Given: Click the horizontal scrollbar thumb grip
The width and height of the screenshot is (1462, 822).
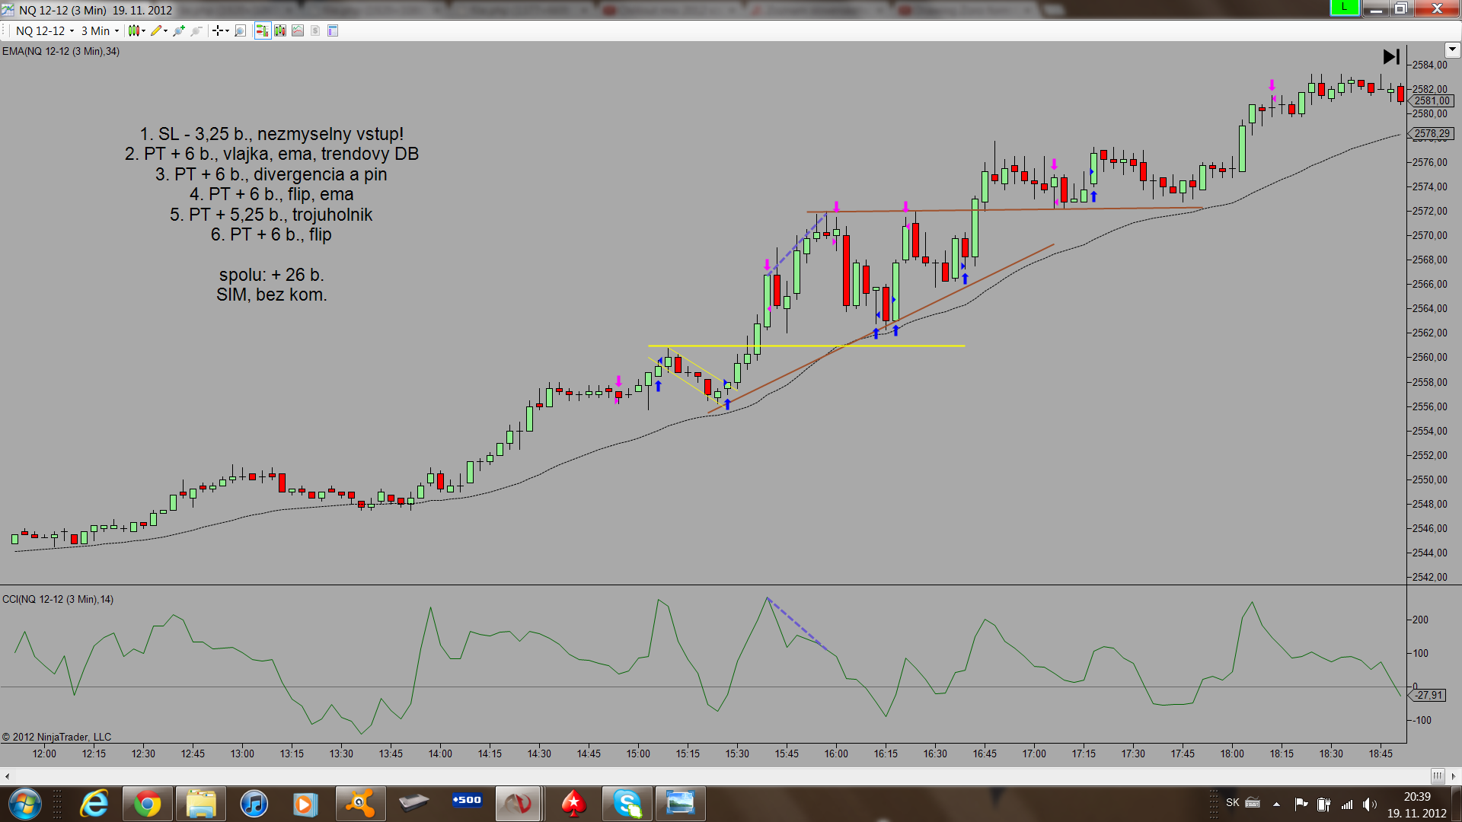Looking at the screenshot, I should pyautogui.click(x=1437, y=776).
